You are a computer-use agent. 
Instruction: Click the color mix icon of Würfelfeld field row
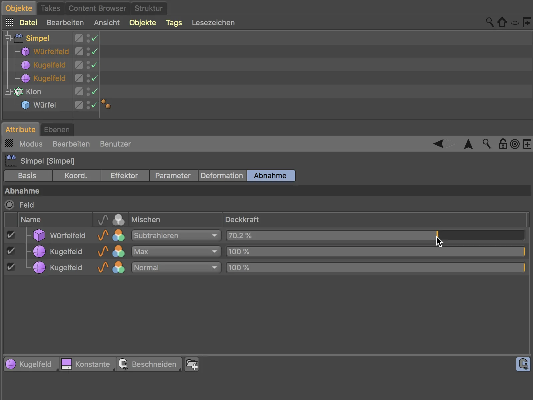(118, 235)
